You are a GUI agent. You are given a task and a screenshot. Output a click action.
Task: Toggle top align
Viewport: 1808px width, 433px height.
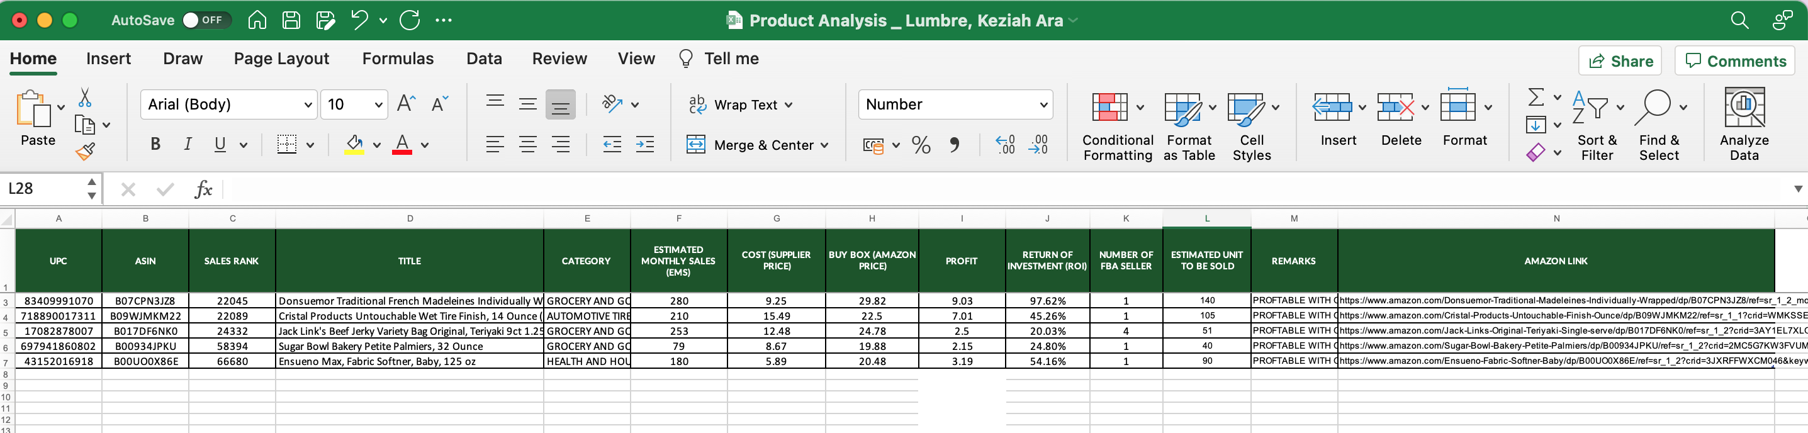(x=495, y=104)
